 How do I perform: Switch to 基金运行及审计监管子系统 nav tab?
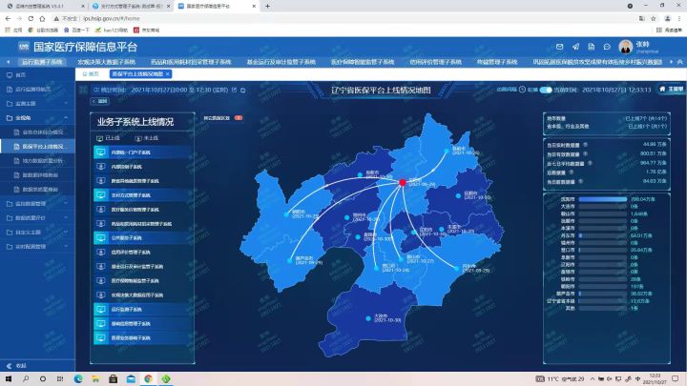tap(281, 62)
